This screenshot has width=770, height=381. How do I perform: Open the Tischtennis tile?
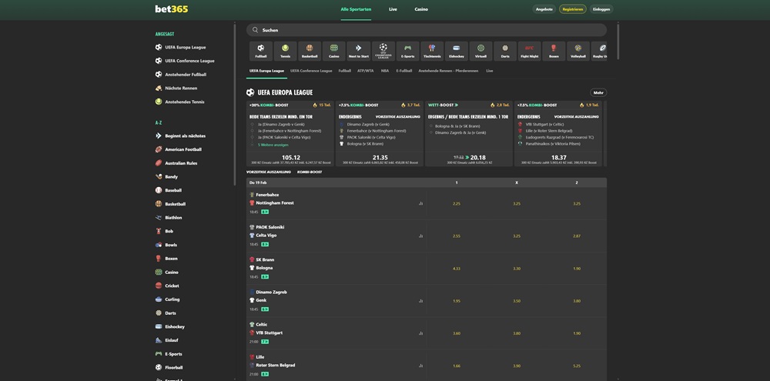point(432,51)
